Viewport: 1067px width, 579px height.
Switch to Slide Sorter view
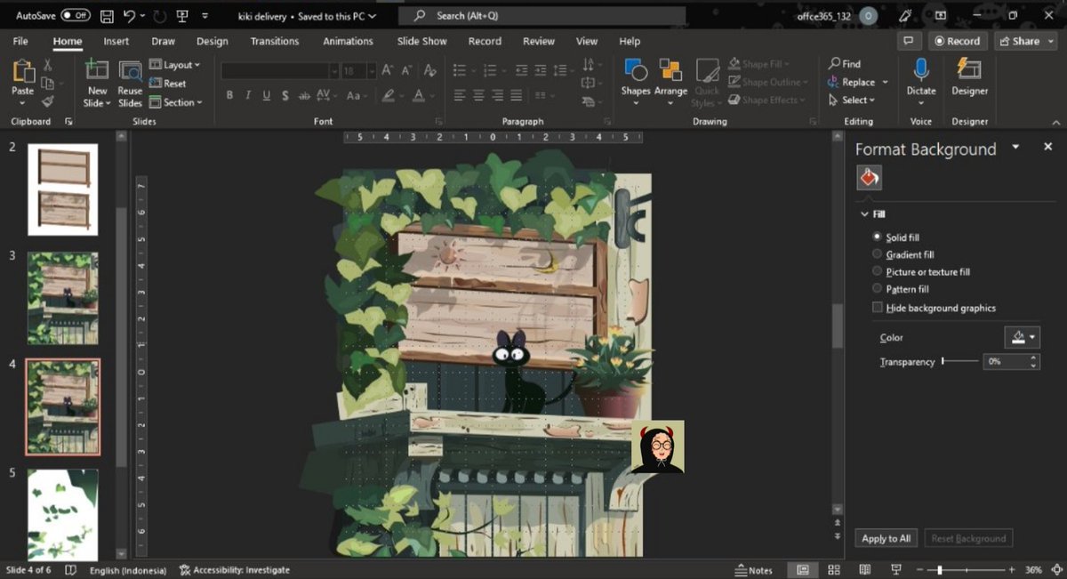coord(834,570)
